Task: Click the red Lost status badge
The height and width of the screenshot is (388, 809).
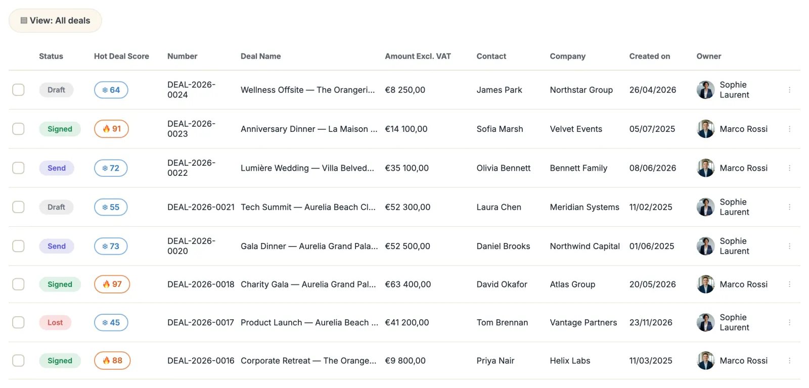Action: click(x=55, y=322)
